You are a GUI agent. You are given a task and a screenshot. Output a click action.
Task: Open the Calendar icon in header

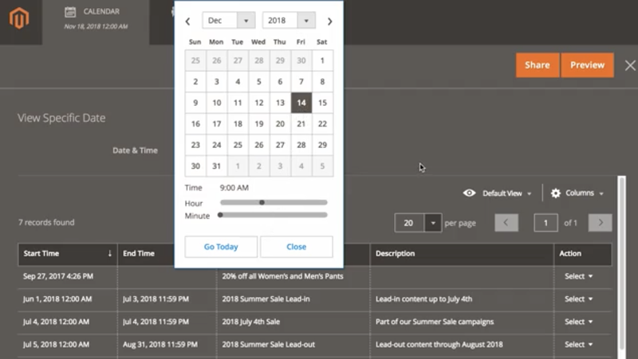[70, 12]
